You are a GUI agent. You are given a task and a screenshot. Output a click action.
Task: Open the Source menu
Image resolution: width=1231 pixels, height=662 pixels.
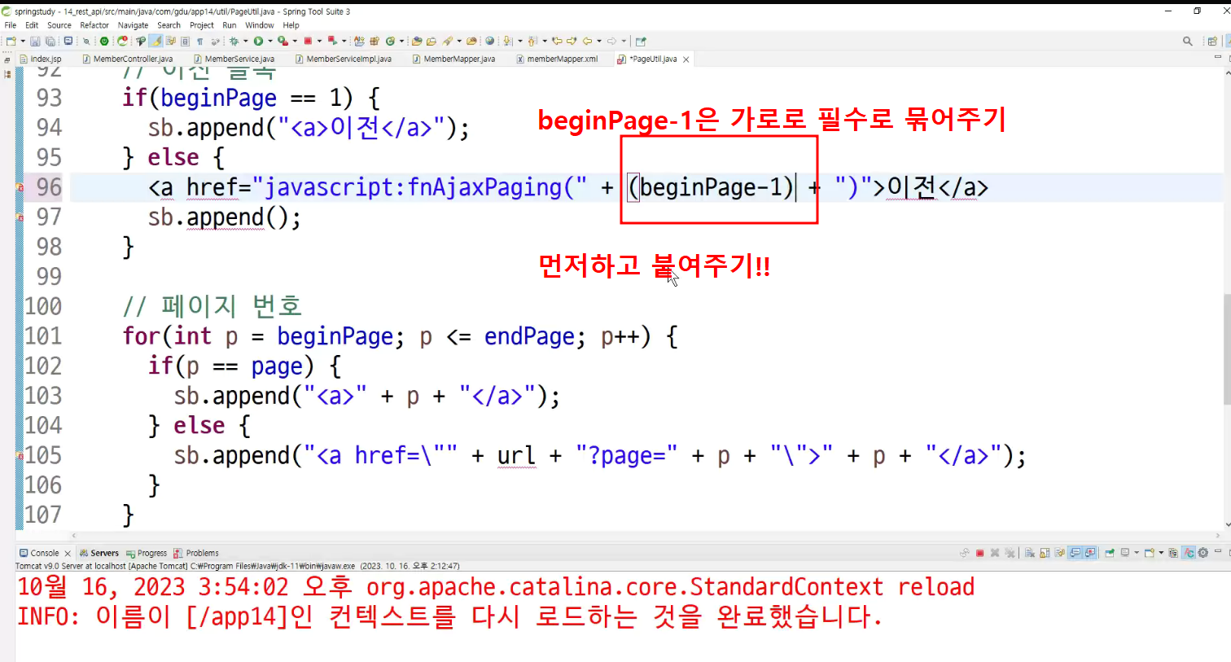[x=59, y=25]
